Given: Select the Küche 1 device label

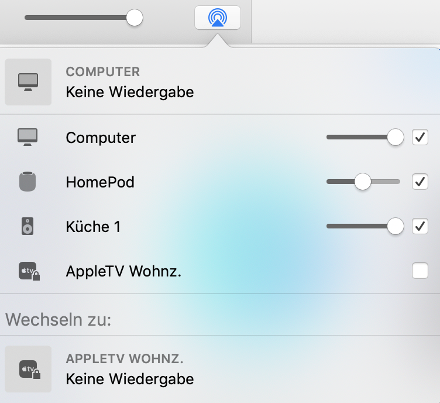Looking at the screenshot, I should (x=93, y=227).
